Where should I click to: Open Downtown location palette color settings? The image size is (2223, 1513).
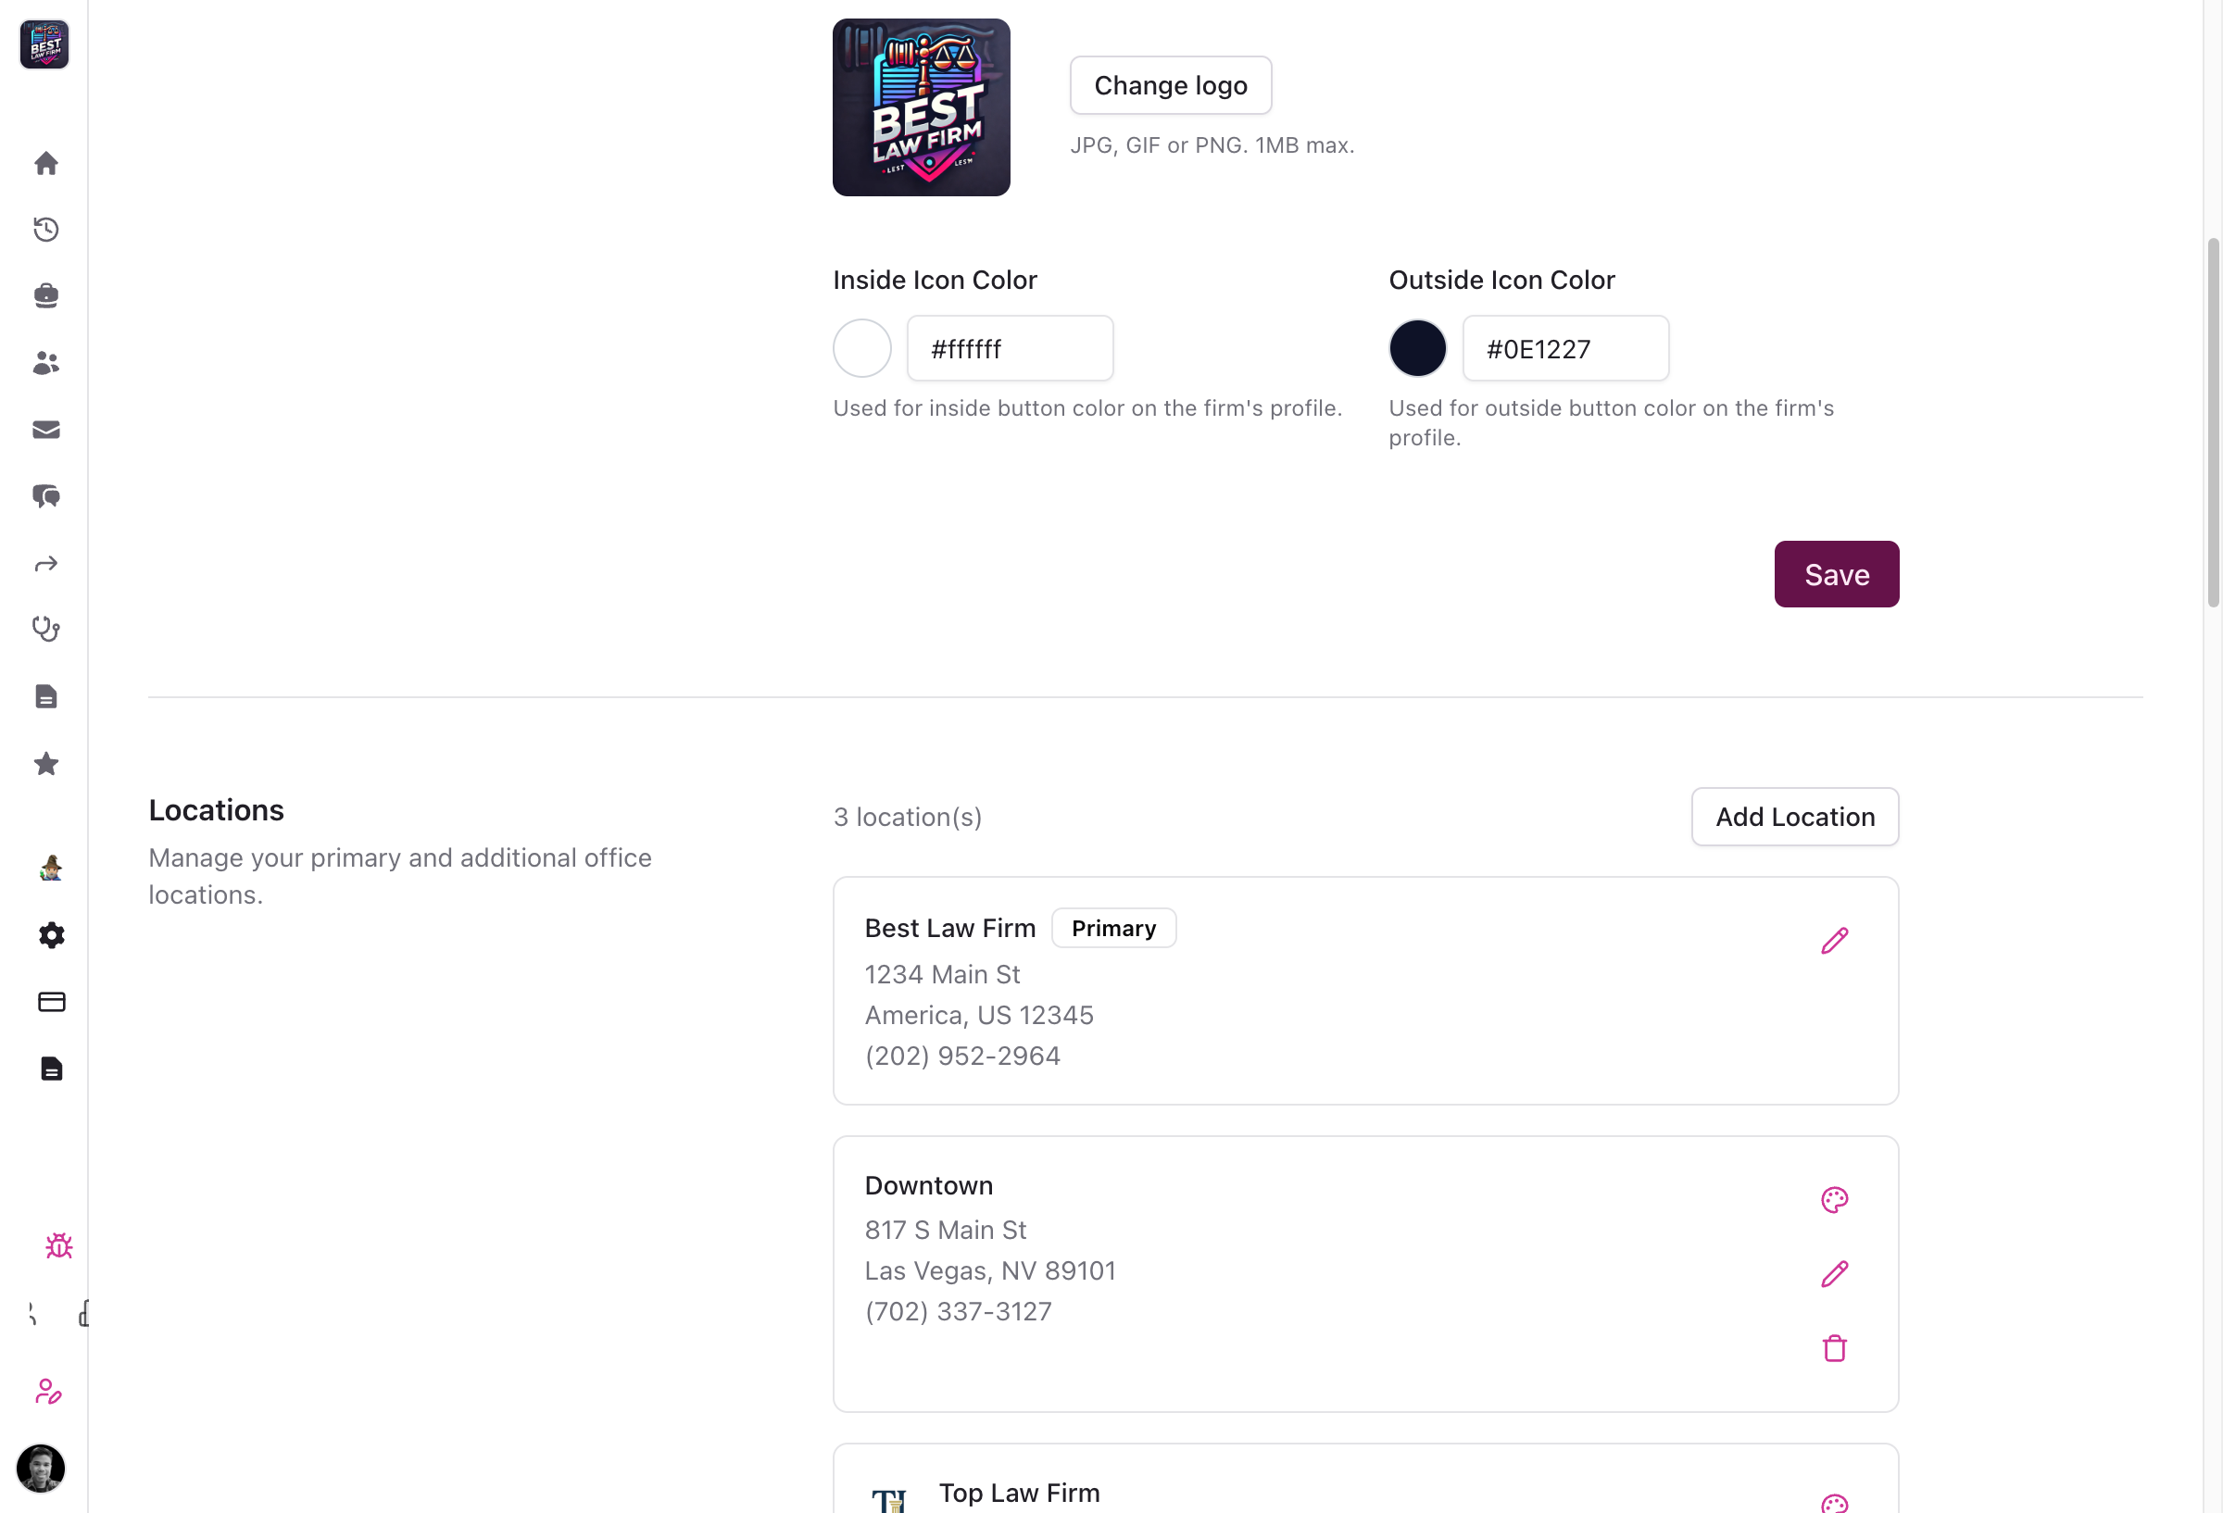[1834, 1199]
